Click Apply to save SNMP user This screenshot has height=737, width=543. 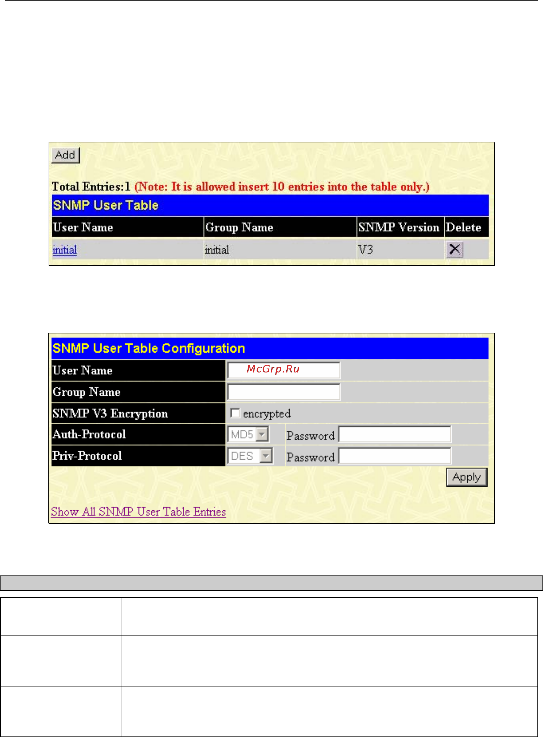467,477
